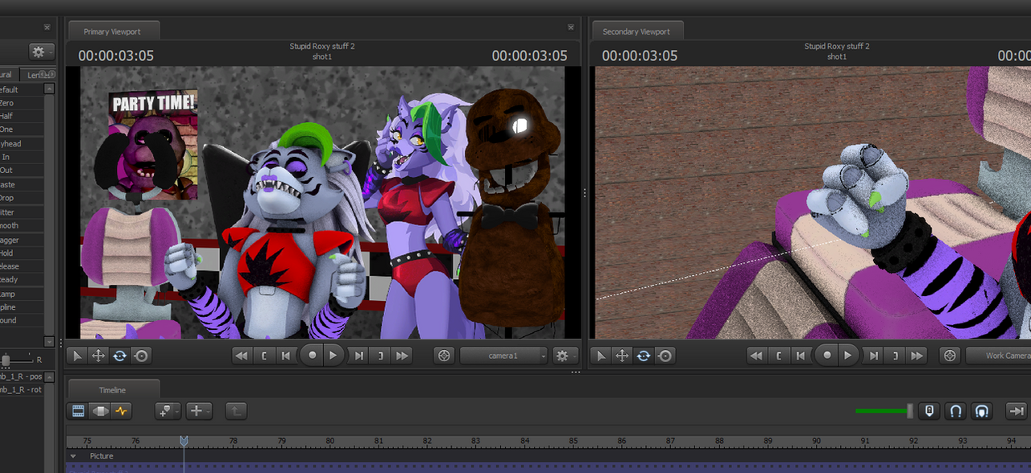Close the Primary Viewport panel
Viewport: 1031px width, 473px height.
571,27
